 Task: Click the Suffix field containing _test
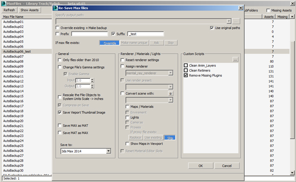click(x=146, y=34)
